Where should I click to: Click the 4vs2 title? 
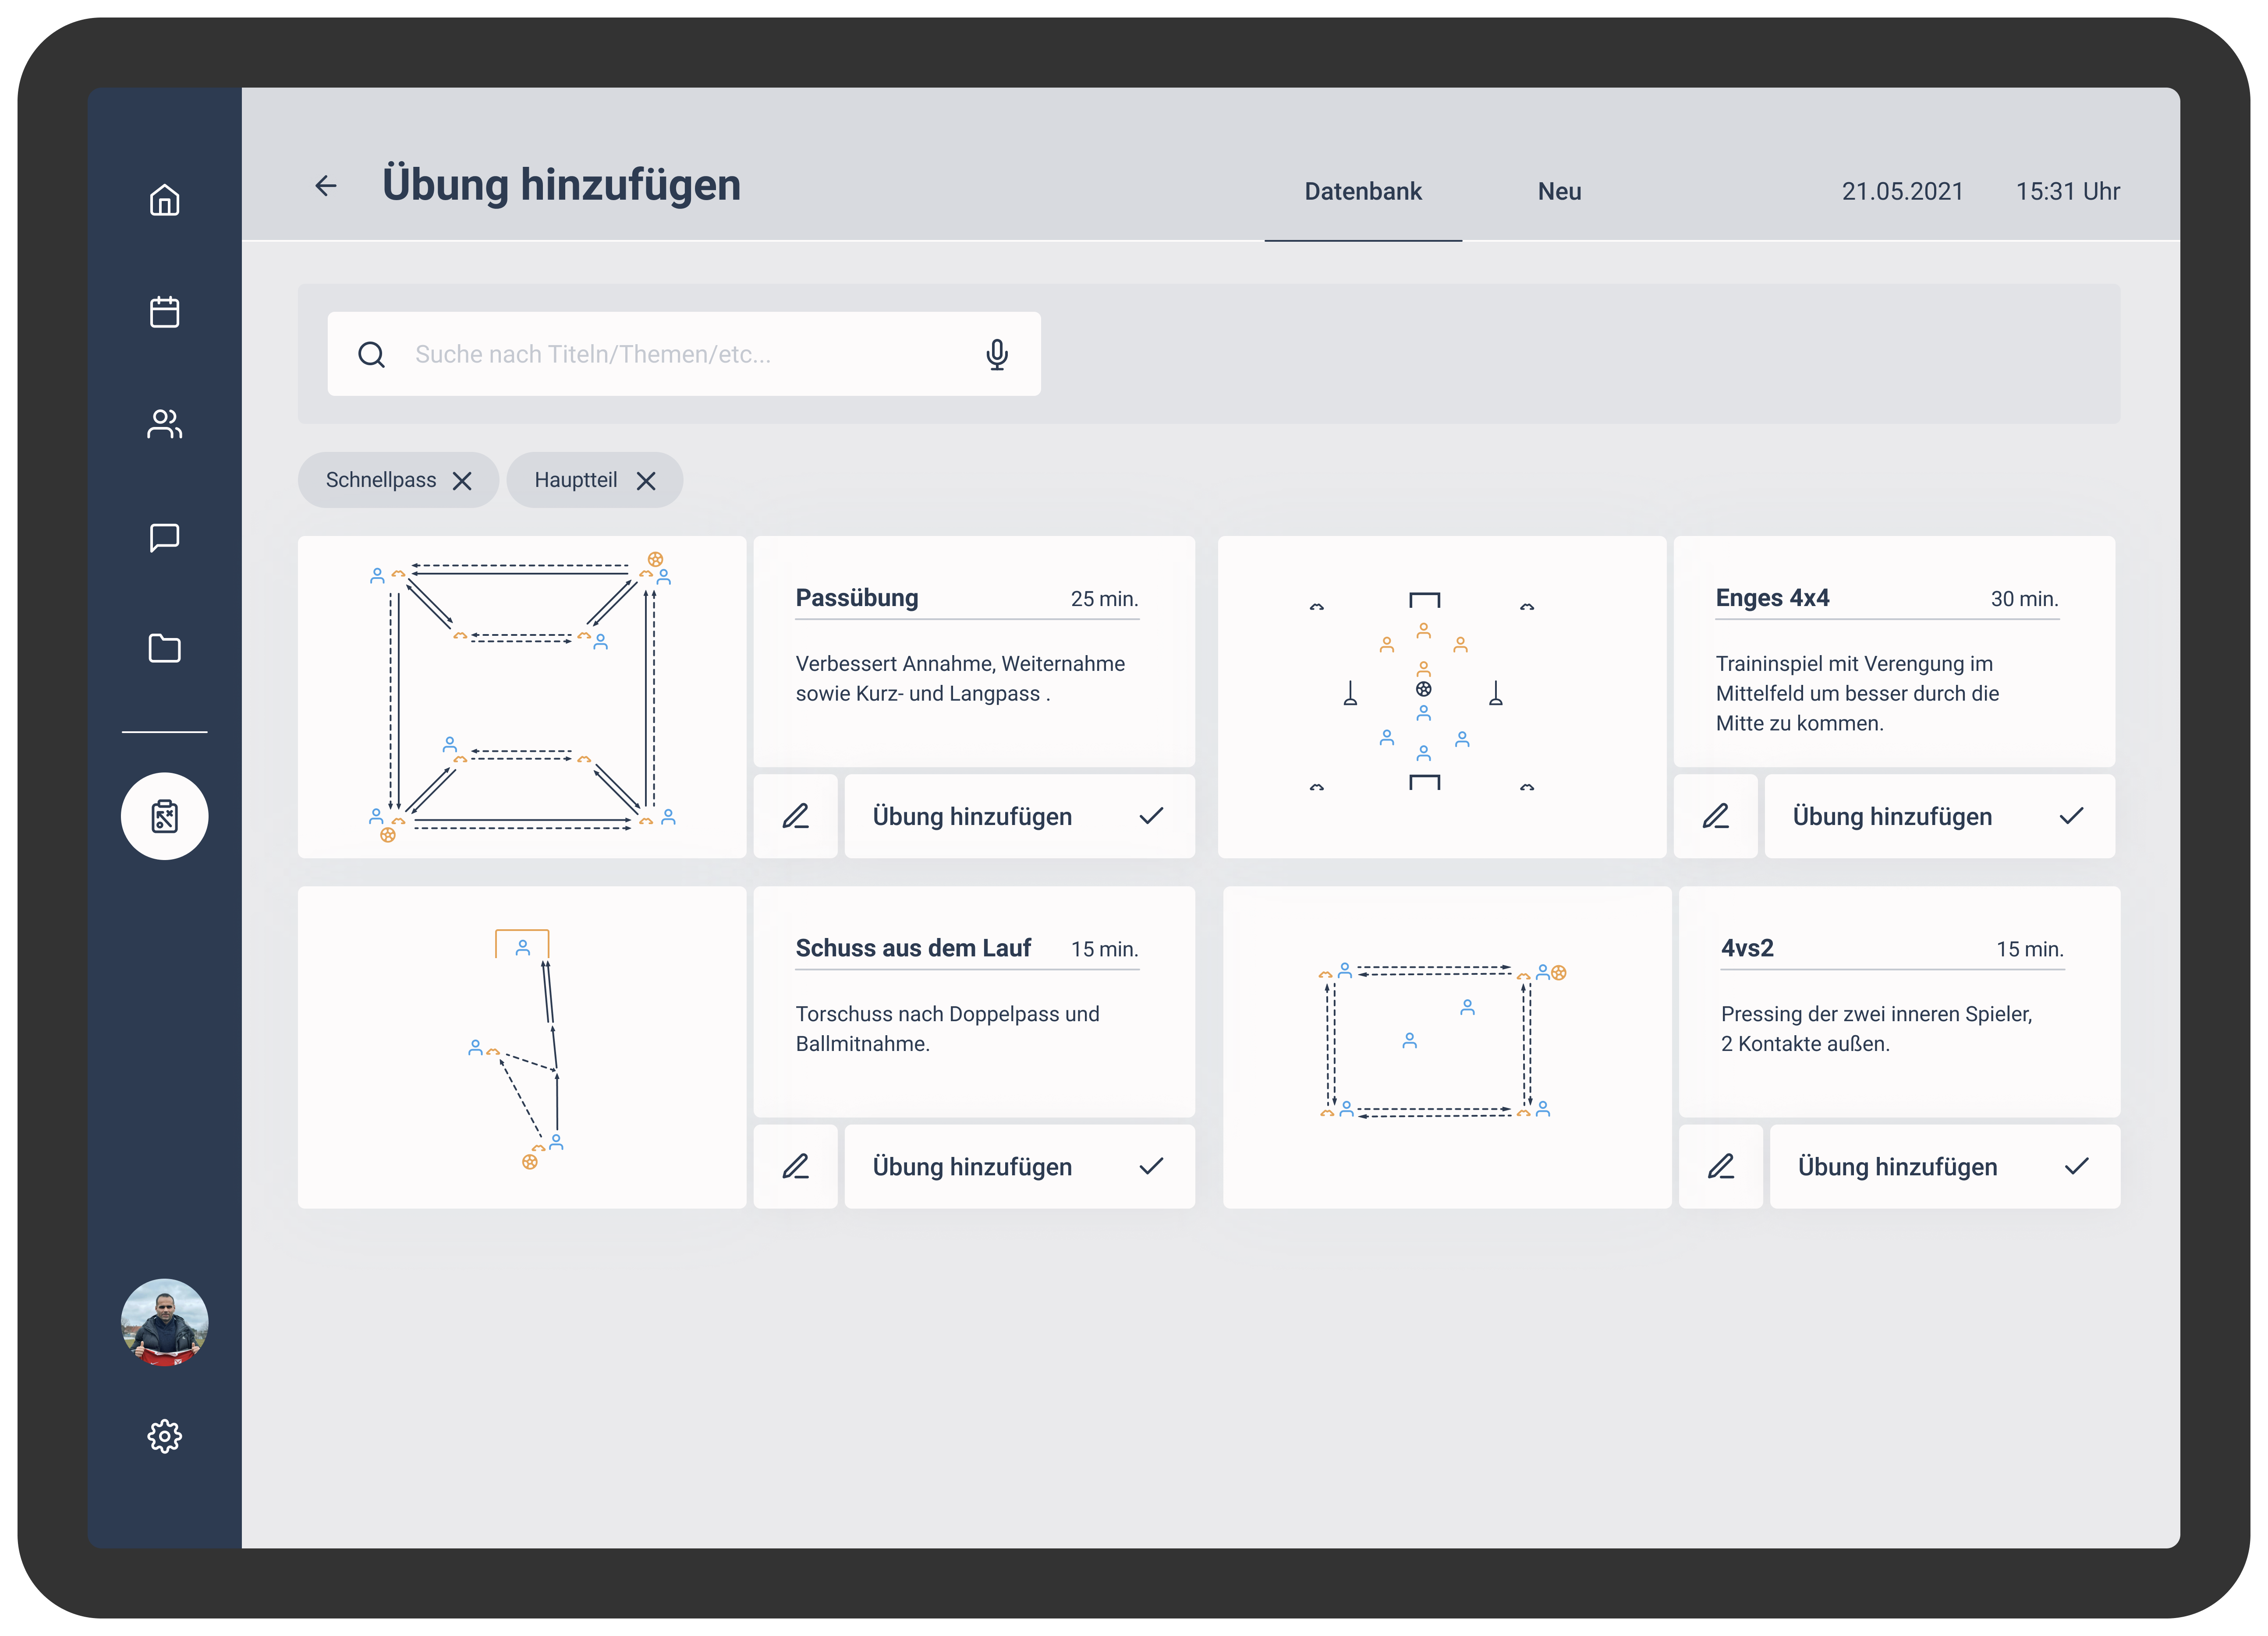tap(1747, 948)
